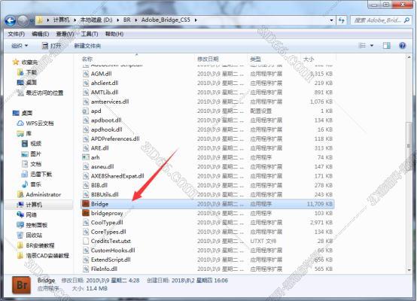Image resolution: width=417 pixels, height=301 pixels.
Task: Click Br thumbnail in details pane
Action: pyautogui.click(x=22, y=285)
